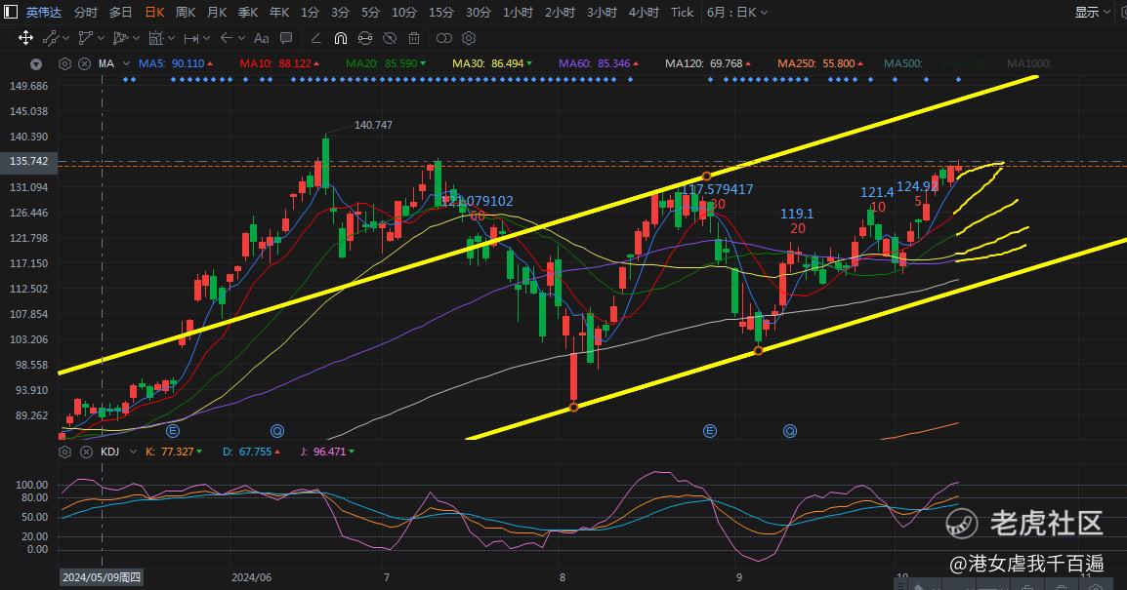The height and width of the screenshot is (590, 1127).
Task: Switch to the 多日 multi-day tab
Action: click(x=121, y=13)
